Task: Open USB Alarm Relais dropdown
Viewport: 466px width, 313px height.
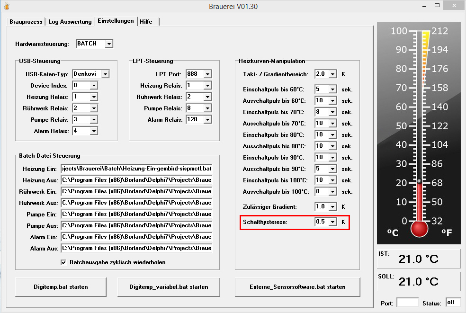Action: tap(94, 131)
